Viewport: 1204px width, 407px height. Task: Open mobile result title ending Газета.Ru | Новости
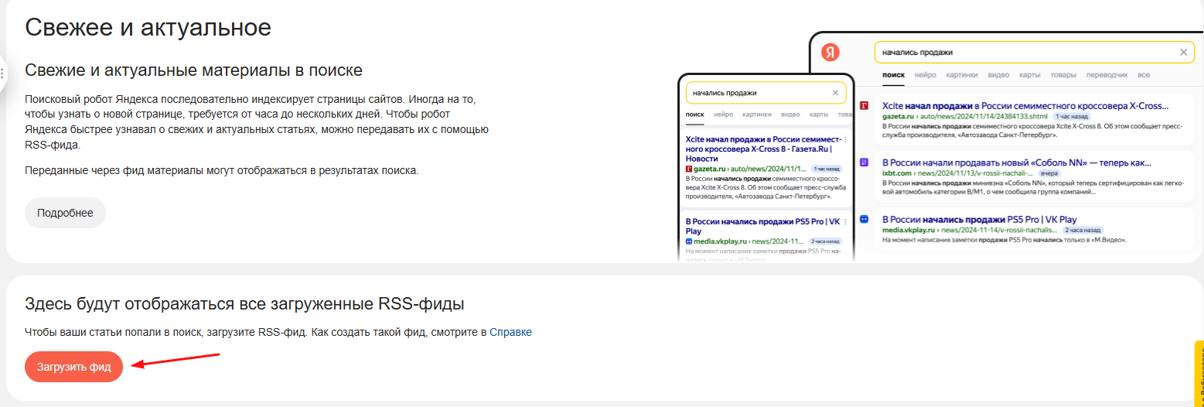(x=763, y=149)
